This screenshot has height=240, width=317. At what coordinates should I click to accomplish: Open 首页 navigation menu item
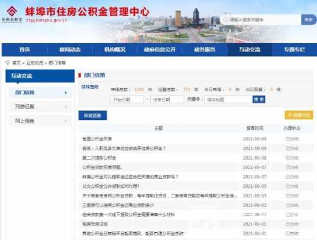click(x=25, y=50)
